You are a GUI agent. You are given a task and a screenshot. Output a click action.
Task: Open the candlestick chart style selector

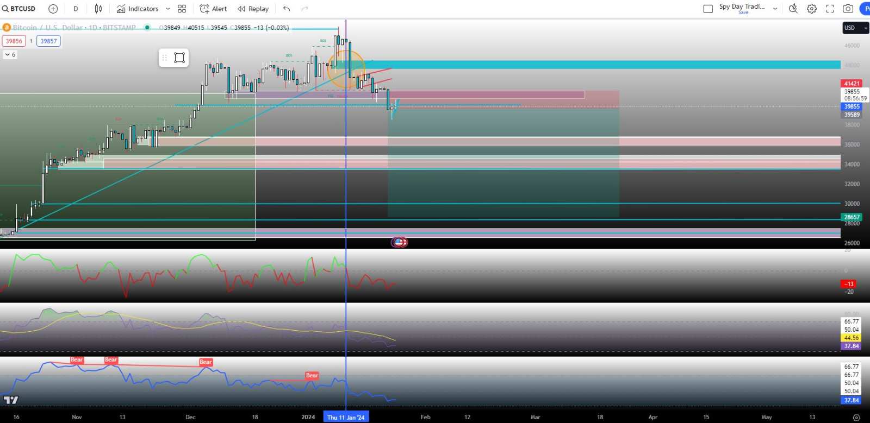[98, 9]
